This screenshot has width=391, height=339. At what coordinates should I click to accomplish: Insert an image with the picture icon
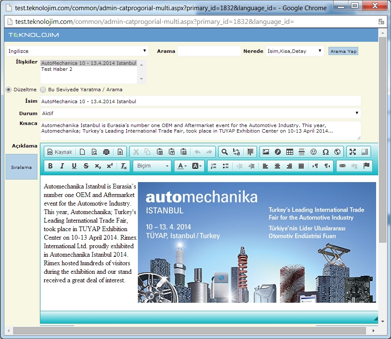click(x=266, y=152)
